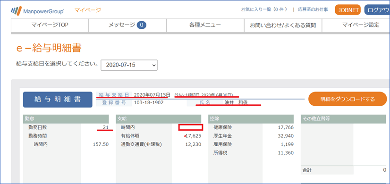Click the 健康保険 label
Screen dimensions: 390x184
tap(222, 127)
